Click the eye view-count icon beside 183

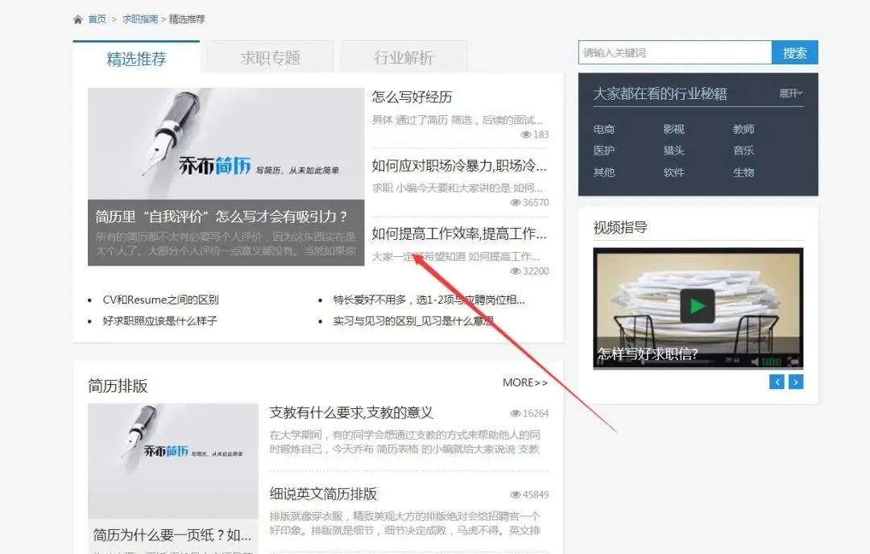pyautogui.click(x=525, y=134)
